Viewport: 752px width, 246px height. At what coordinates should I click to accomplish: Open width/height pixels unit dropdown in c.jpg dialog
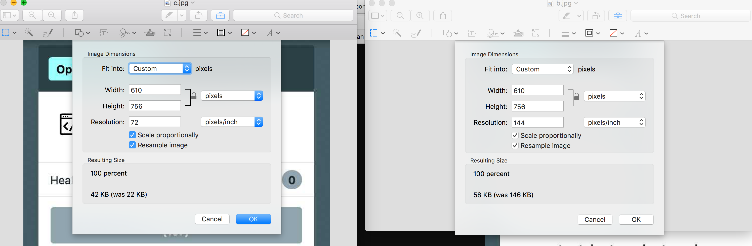[x=232, y=96]
